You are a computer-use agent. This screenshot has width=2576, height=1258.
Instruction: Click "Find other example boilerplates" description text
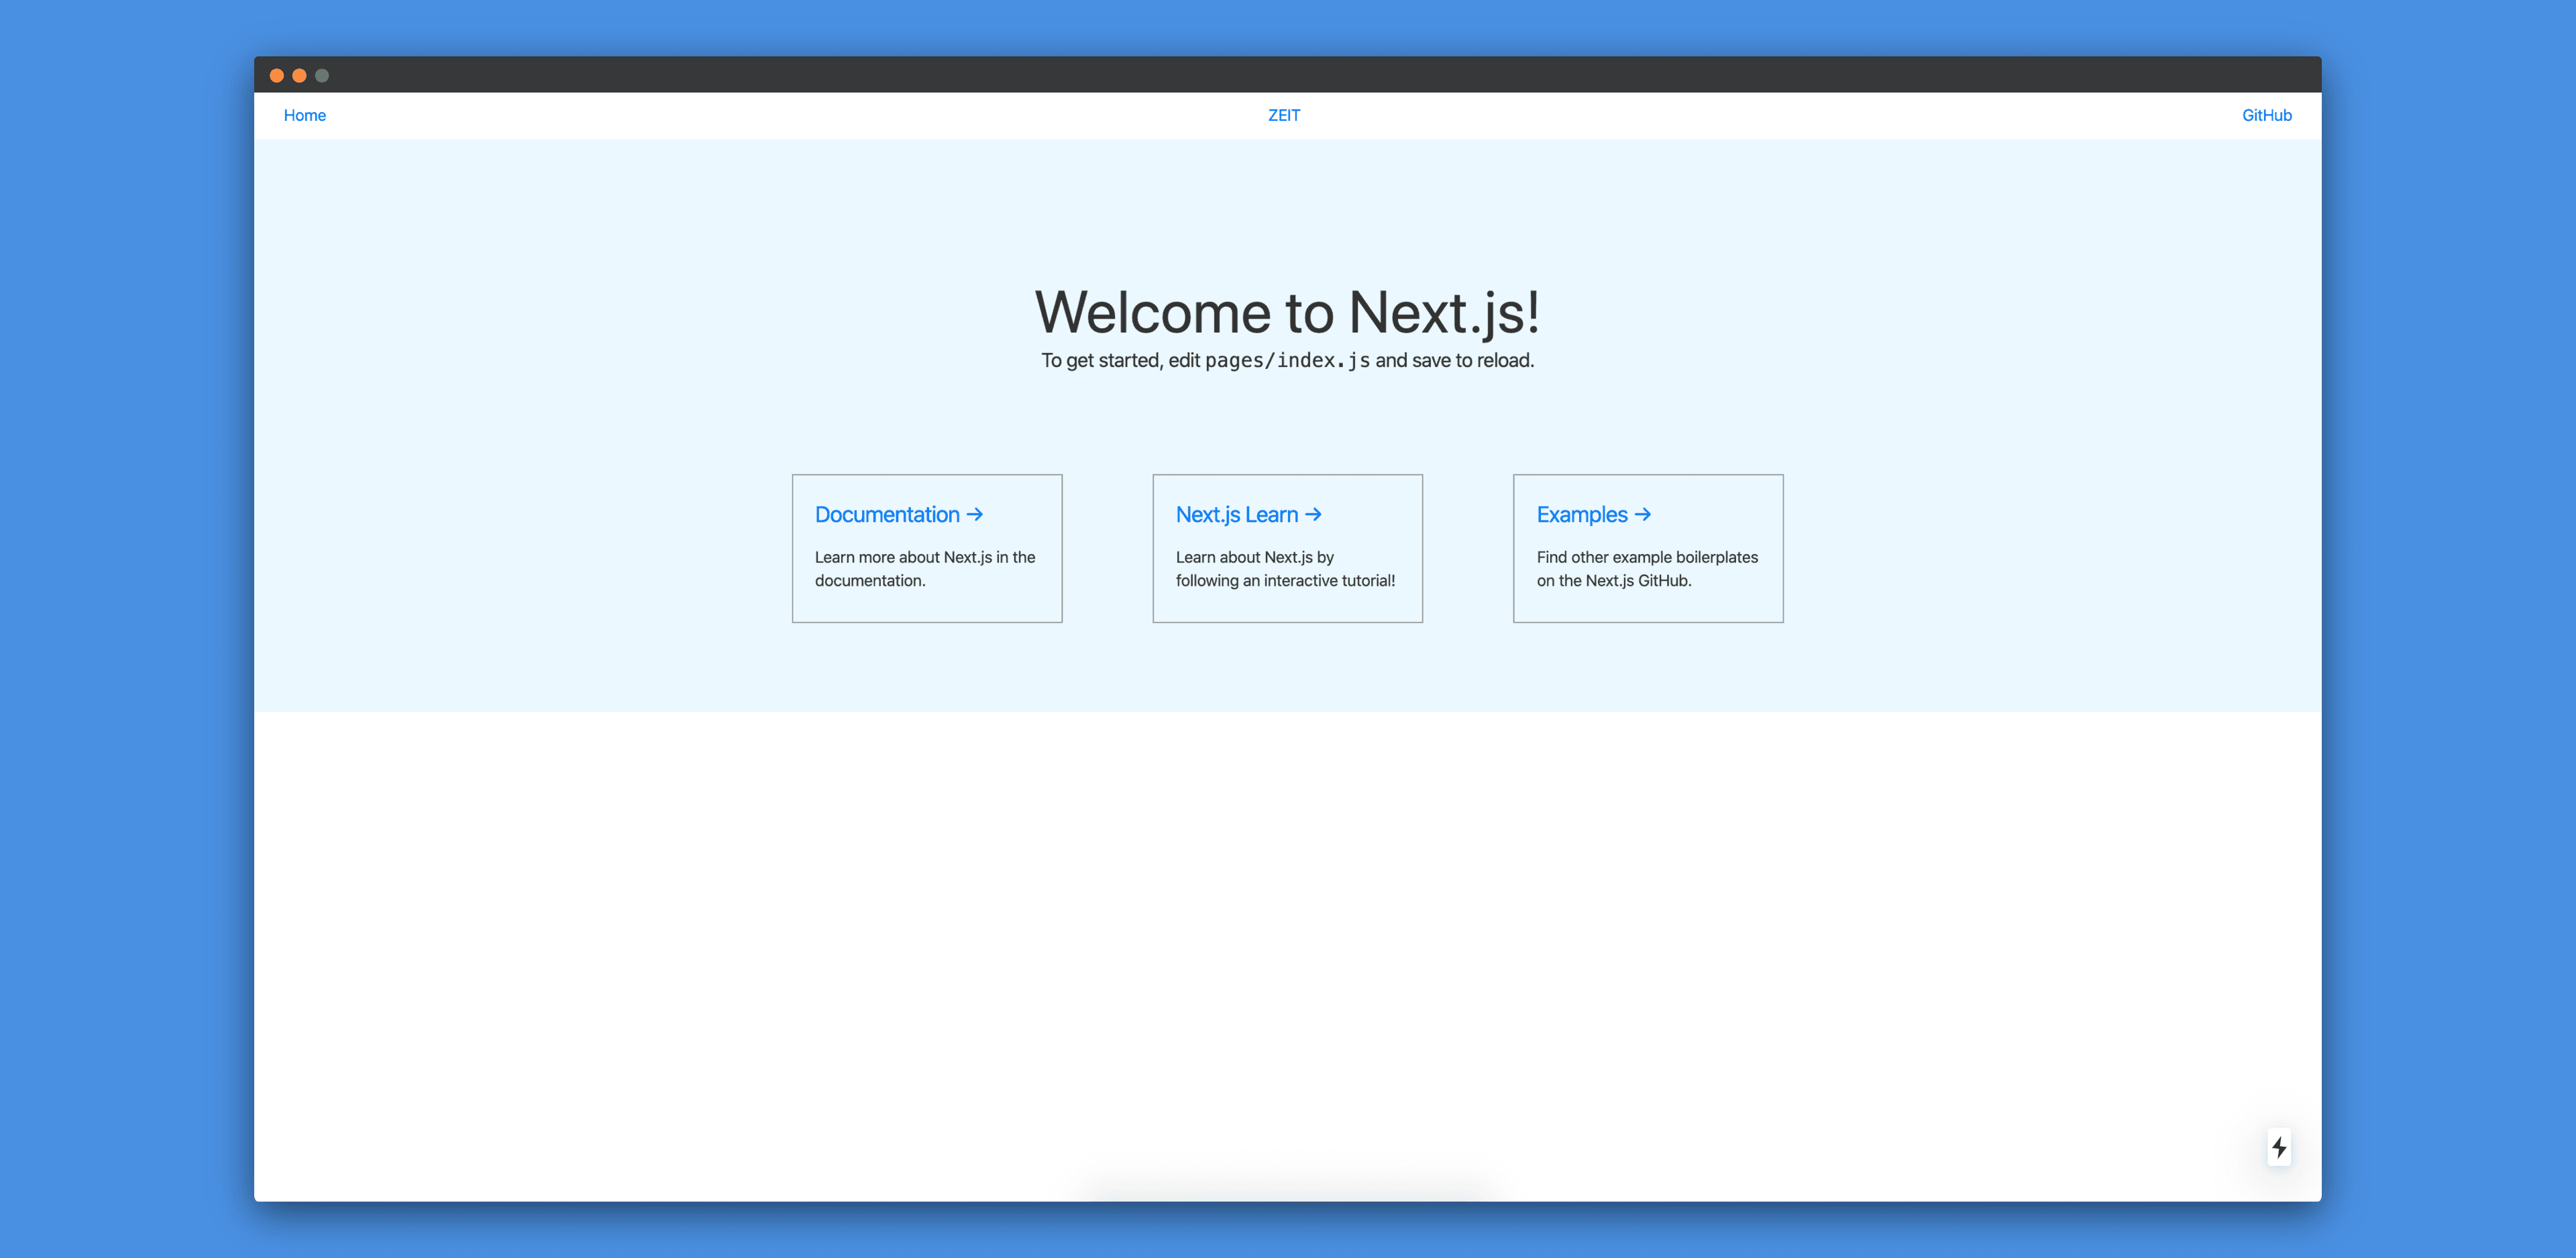1647,557
